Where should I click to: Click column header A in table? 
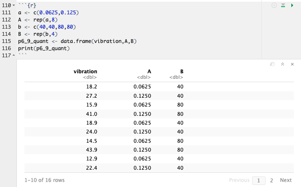point(149,72)
